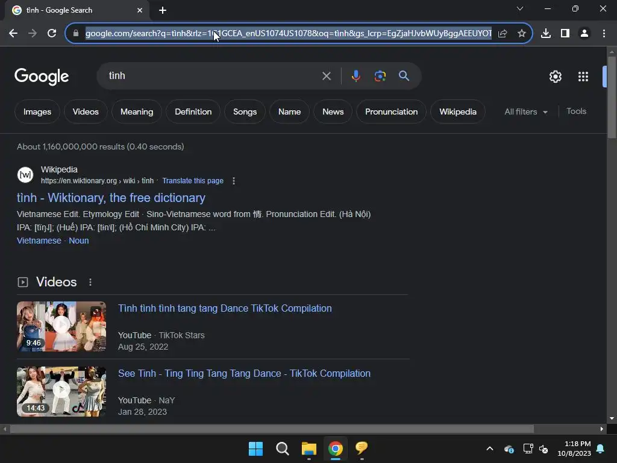The width and height of the screenshot is (617, 463).
Task: Filter results by Images
Action: tap(37, 112)
